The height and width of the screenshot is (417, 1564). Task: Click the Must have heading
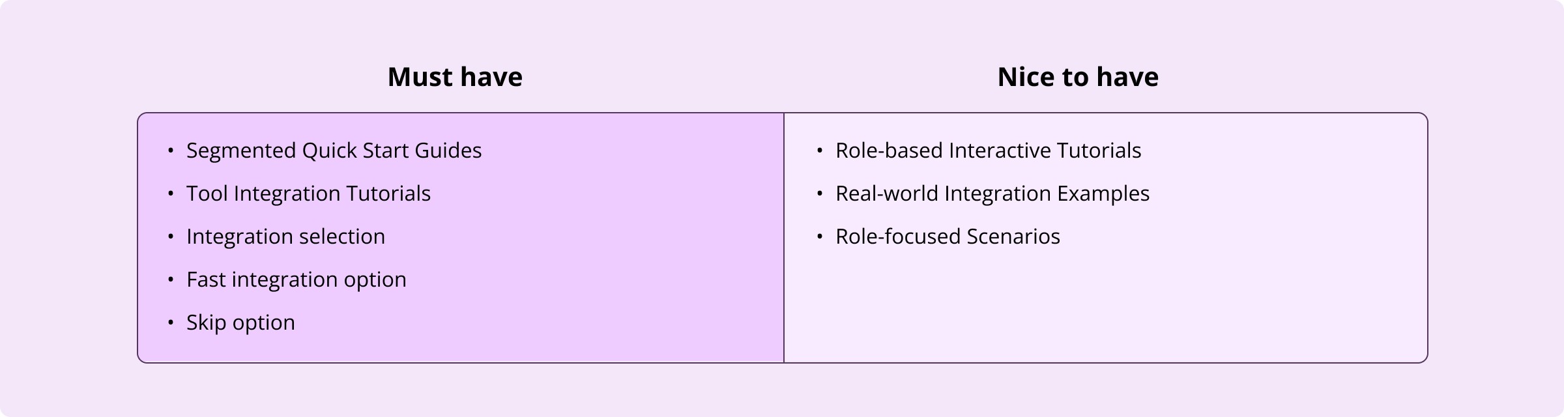tap(455, 77)
